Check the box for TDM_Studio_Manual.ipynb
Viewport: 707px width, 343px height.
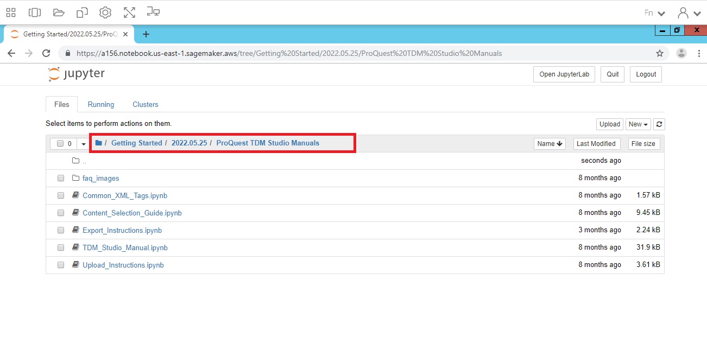61,247
